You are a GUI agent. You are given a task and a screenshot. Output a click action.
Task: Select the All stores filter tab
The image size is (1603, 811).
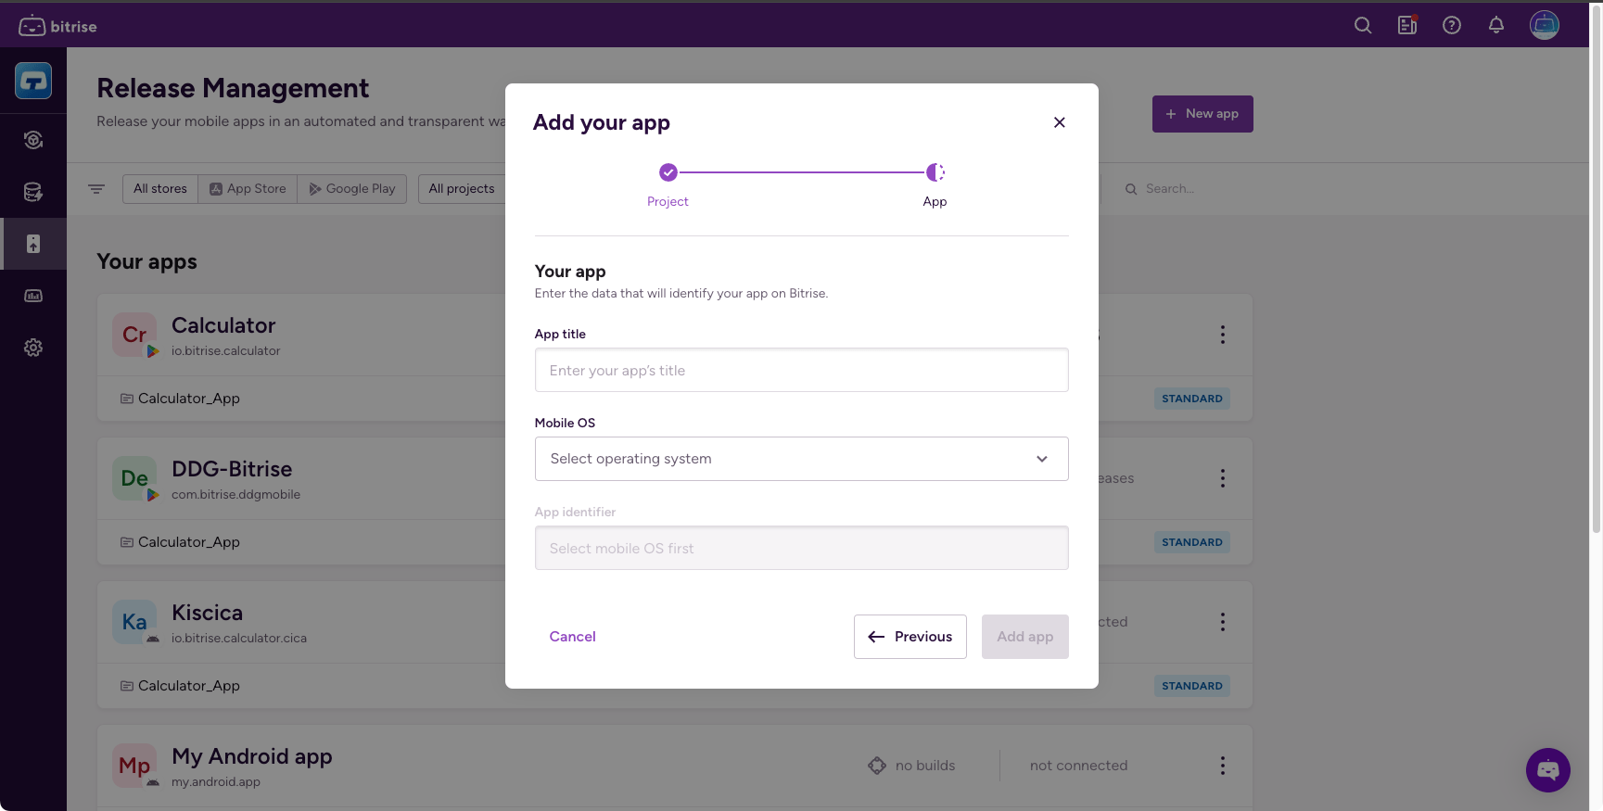pyautogui.click(x=160, y=189)
